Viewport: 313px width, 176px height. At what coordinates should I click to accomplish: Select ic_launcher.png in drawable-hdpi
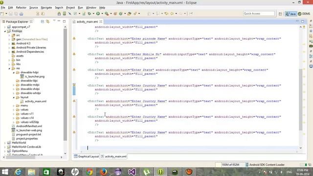(x=33, y=76)
